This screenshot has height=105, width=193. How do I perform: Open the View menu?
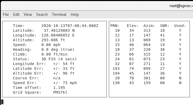28,15
